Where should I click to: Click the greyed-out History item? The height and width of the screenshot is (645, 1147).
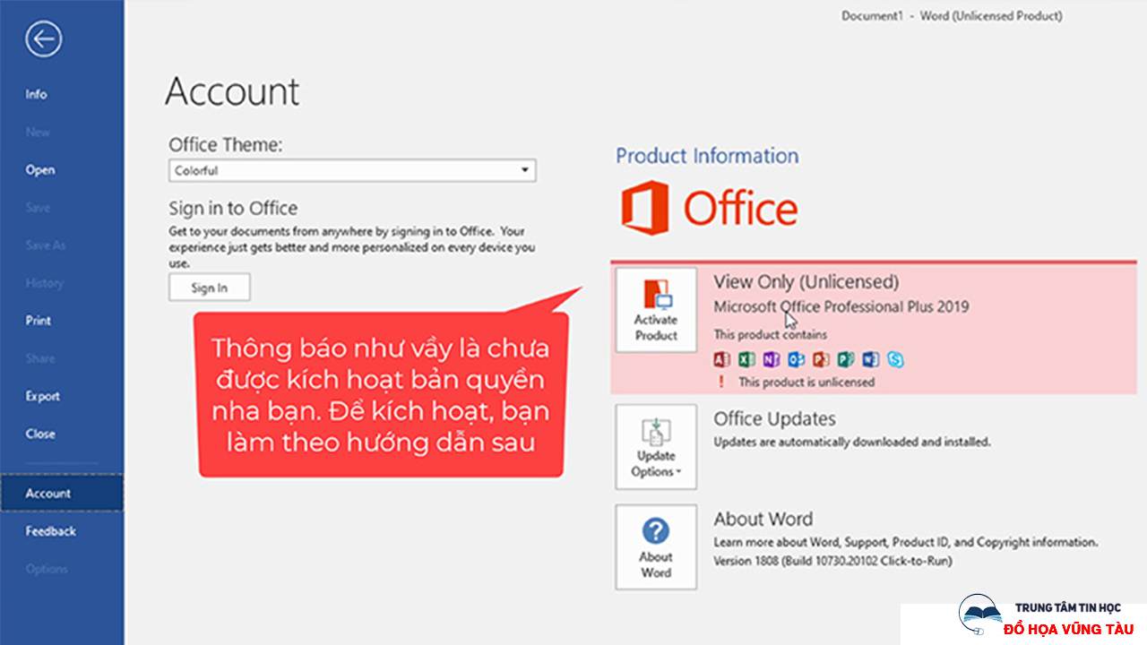(x=44, y=282)
